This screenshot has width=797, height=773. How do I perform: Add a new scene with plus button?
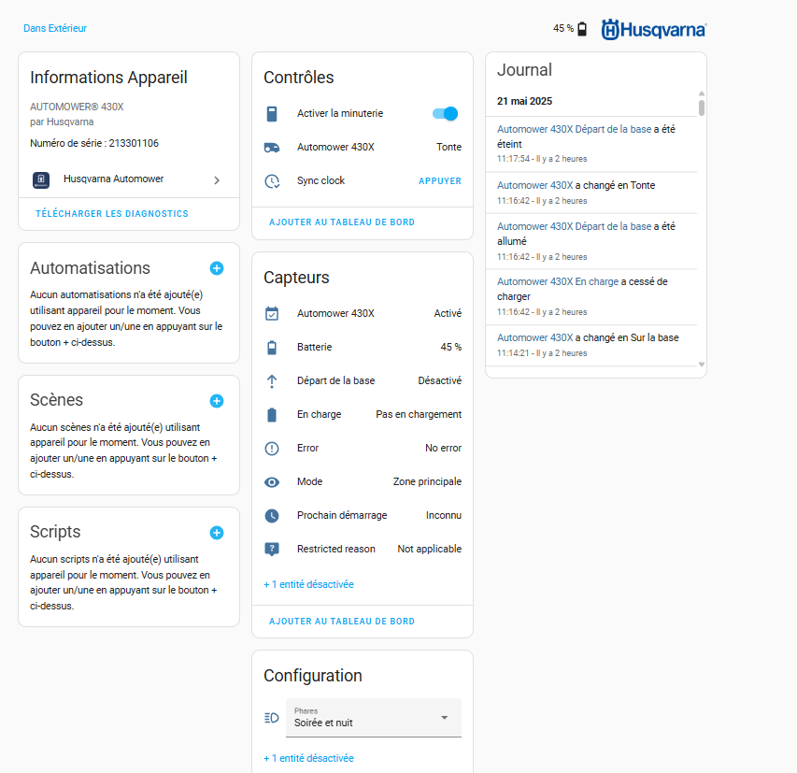pos(217,401)
